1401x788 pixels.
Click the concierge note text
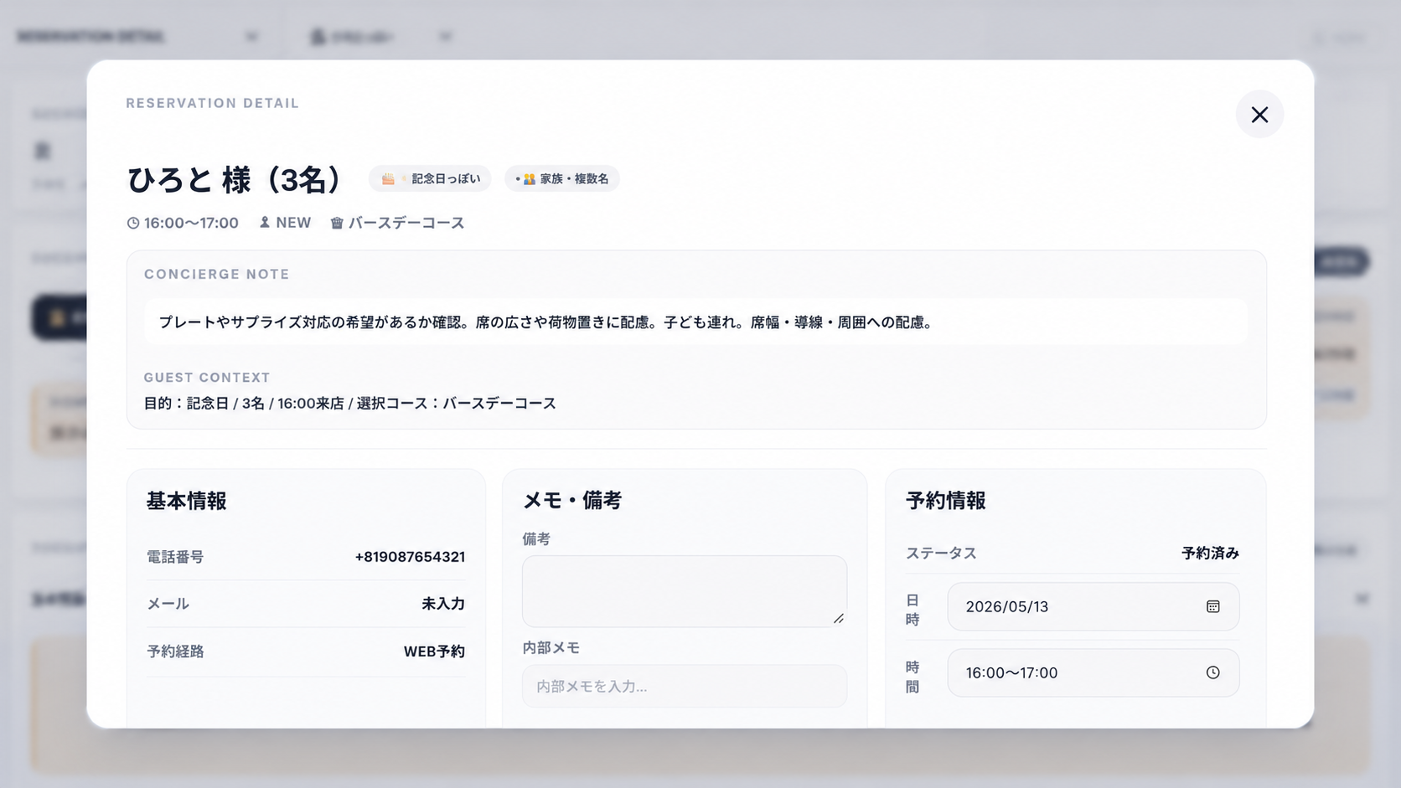546,322
